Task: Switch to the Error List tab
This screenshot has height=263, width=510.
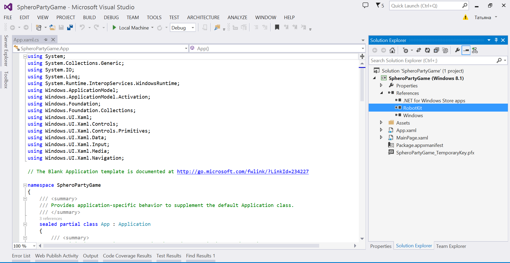Action: click(21, 256)
